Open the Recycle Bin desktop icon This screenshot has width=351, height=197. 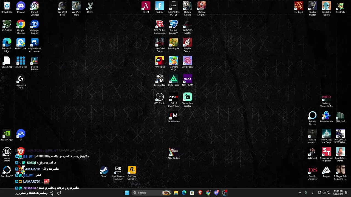pos(7,7)
